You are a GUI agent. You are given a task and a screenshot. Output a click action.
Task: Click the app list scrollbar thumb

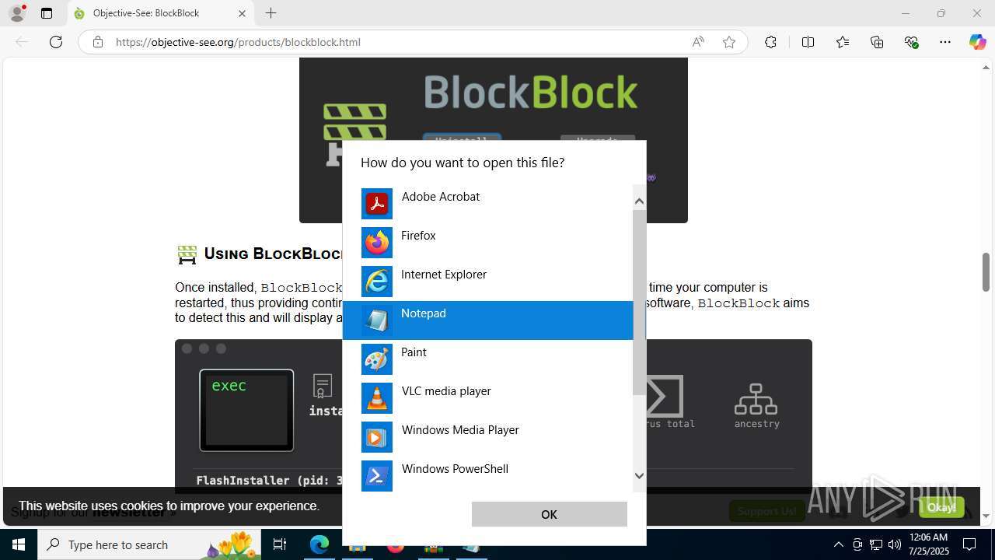639,302
